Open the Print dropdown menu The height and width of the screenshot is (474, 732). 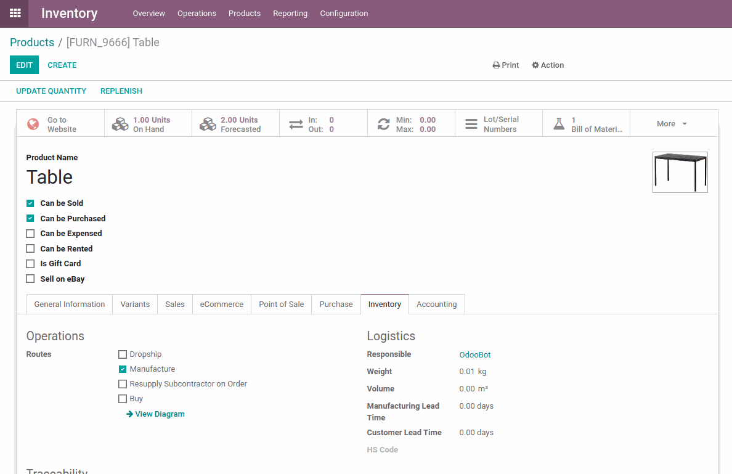click(x=506, y=65)
